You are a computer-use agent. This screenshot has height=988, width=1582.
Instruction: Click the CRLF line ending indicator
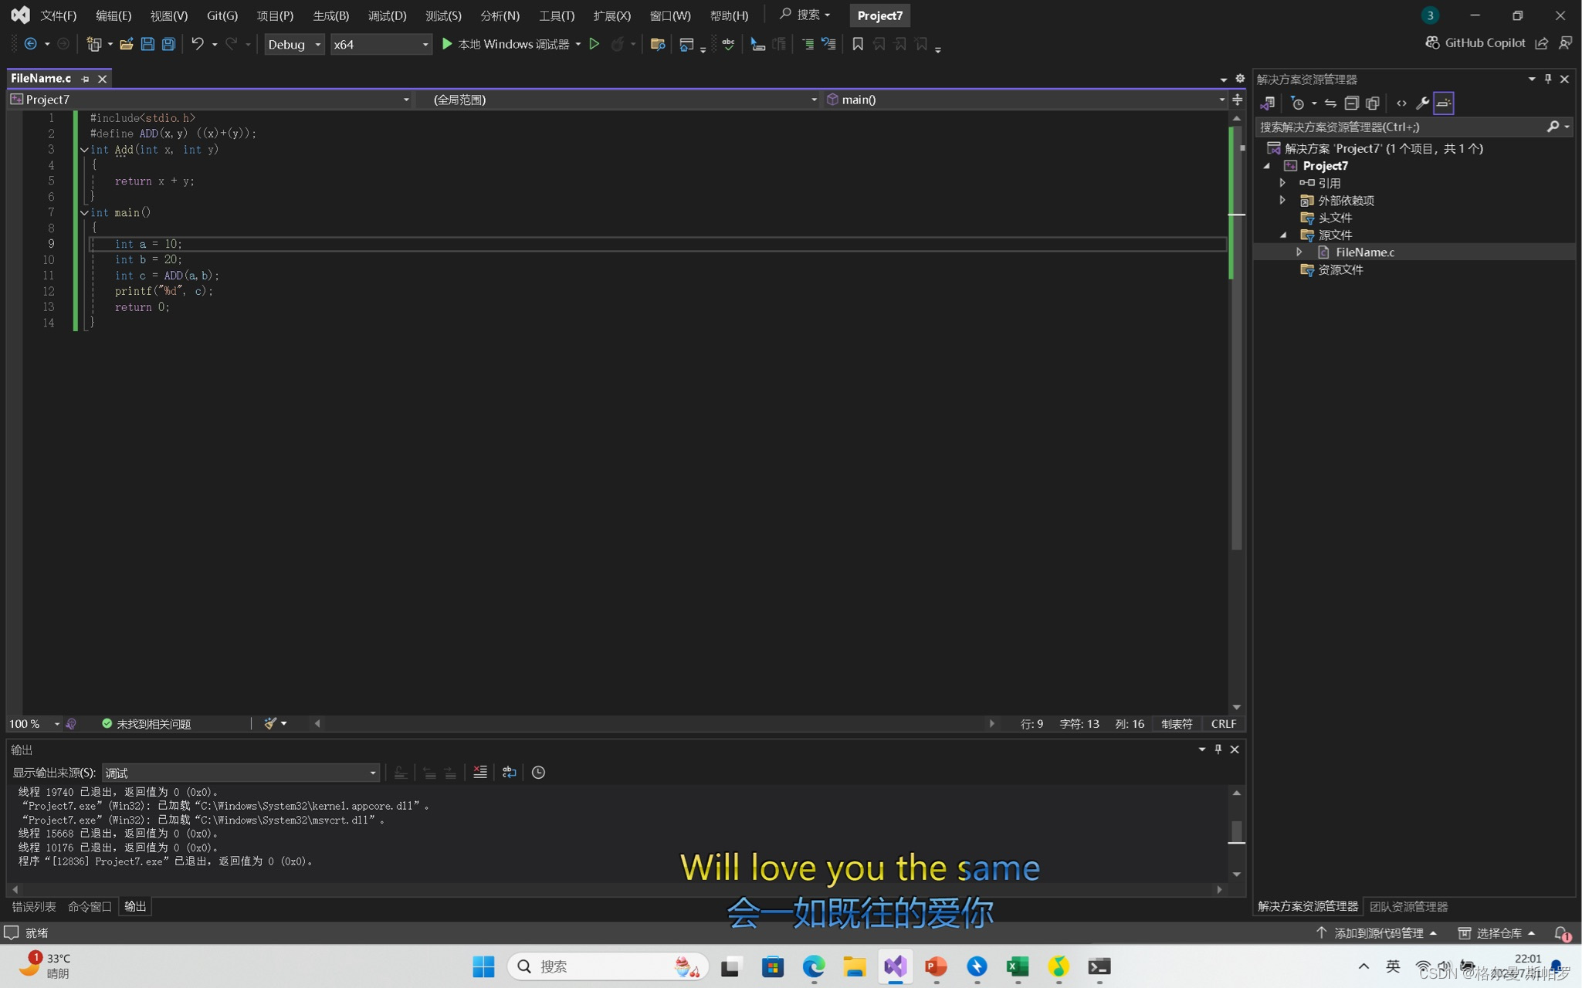pos(1224,723)
